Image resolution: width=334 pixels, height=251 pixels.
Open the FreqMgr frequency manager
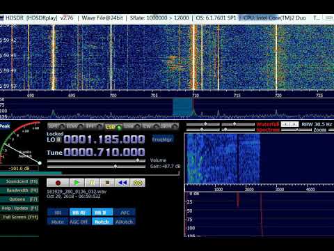162,139
